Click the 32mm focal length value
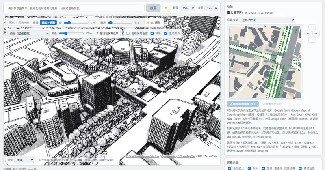 coord(89,33)
